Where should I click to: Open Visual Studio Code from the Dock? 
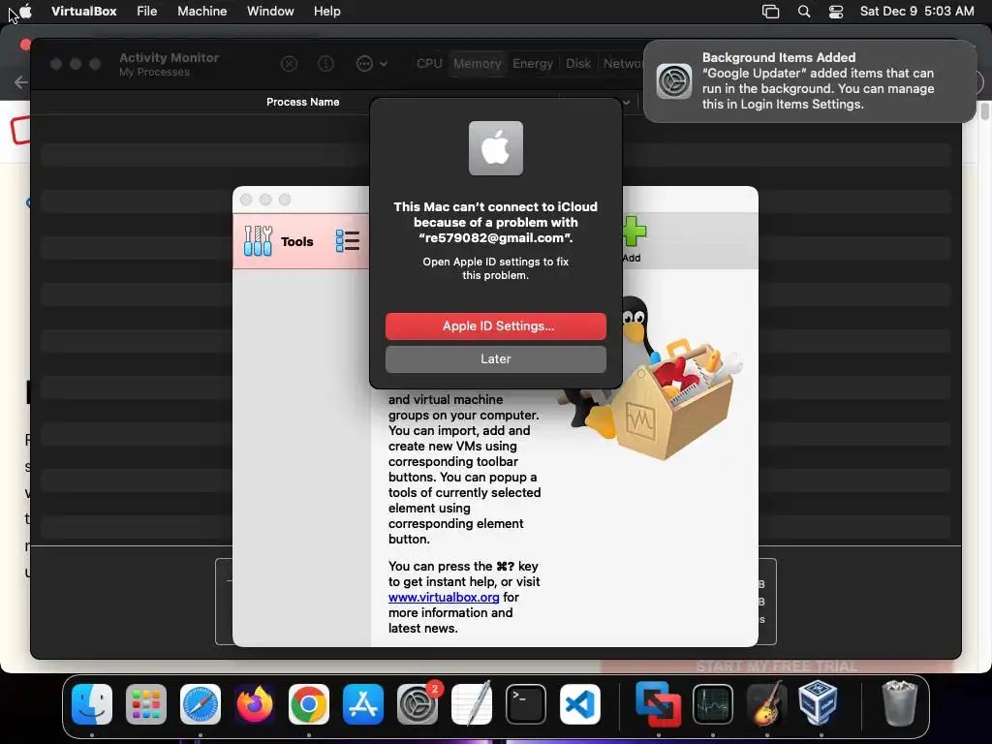tap(580, 704)
